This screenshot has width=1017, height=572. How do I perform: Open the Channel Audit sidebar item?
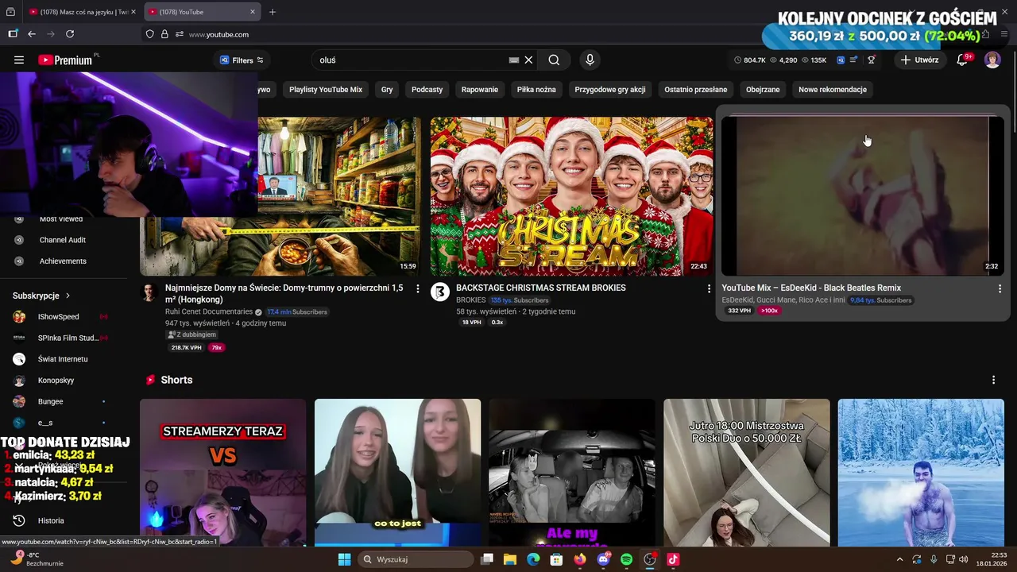tap(63, 240)
